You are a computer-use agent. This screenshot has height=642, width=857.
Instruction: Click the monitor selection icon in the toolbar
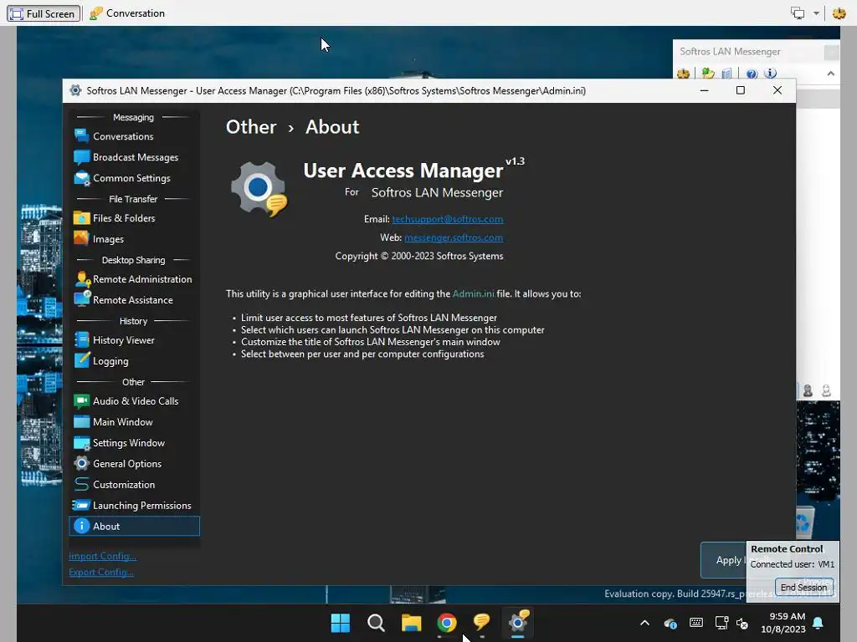pos(798,13)
